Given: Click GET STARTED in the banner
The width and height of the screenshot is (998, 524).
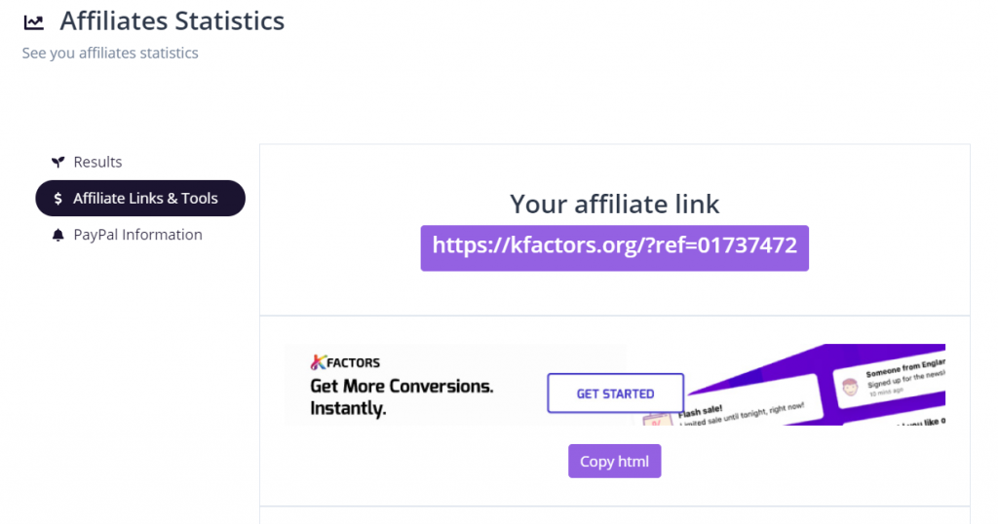Looking at the screenshot, I should point(616,393).
